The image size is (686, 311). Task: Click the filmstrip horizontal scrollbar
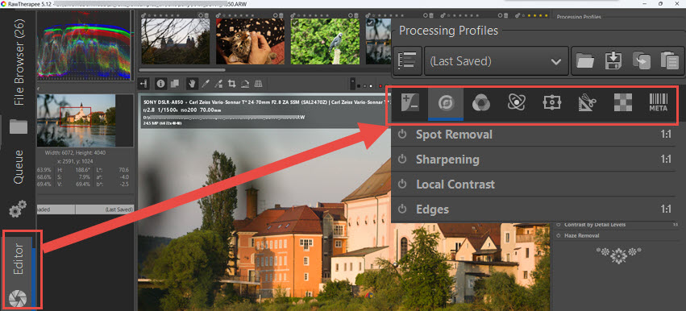tap(182, 70)
